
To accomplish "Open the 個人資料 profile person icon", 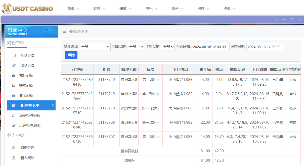I will [x=14, y=157].
